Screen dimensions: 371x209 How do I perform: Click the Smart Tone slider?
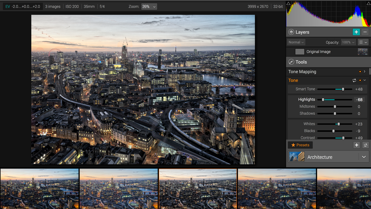pos(334,89)
